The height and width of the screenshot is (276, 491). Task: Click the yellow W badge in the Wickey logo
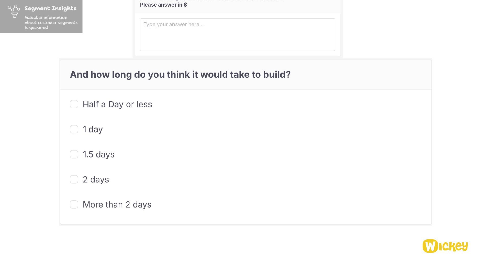430,246
